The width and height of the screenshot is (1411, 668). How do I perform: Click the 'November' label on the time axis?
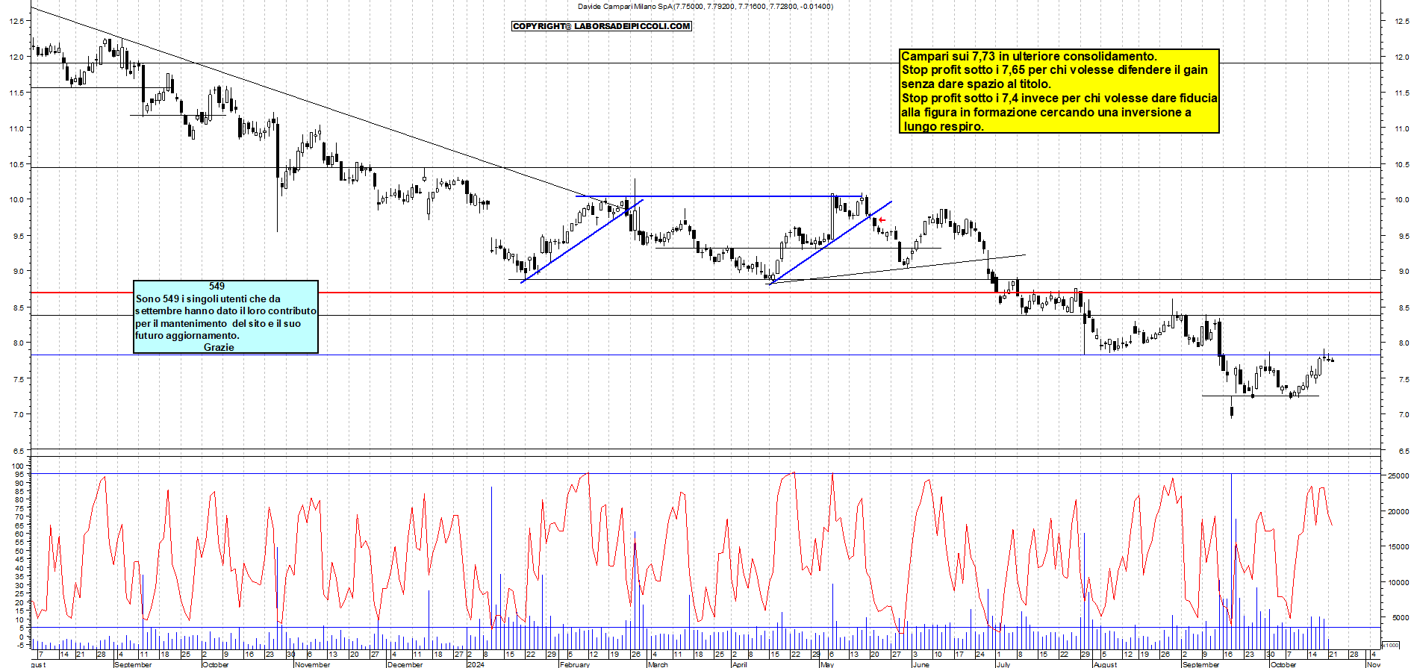click(x=312, y=664)
